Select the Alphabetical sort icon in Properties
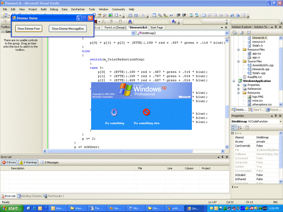 pyautogui.click(x=240, y=128)
